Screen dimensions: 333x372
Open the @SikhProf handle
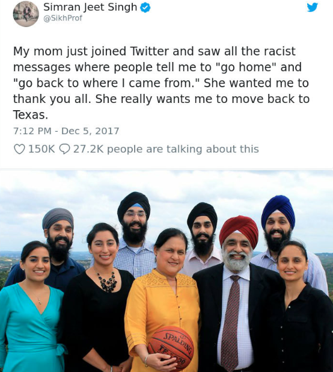[x=63, y=18]
